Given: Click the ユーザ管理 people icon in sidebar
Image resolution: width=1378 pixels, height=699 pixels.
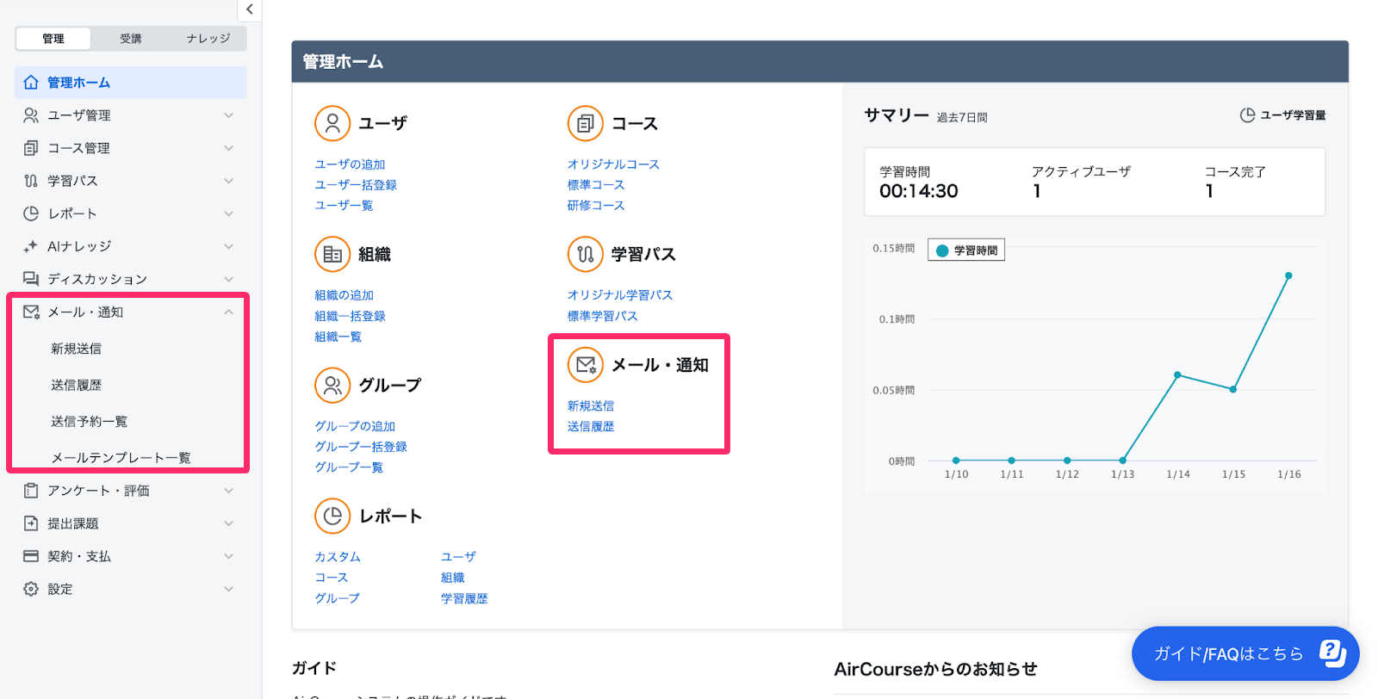Looking at the screenshot, I should click(x=31, y=115).
